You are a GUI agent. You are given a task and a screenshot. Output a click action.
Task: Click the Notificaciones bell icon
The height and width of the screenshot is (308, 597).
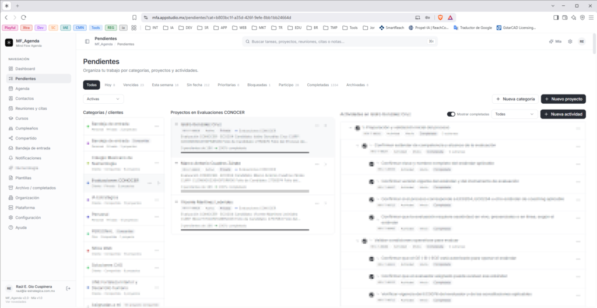(11, 158)
